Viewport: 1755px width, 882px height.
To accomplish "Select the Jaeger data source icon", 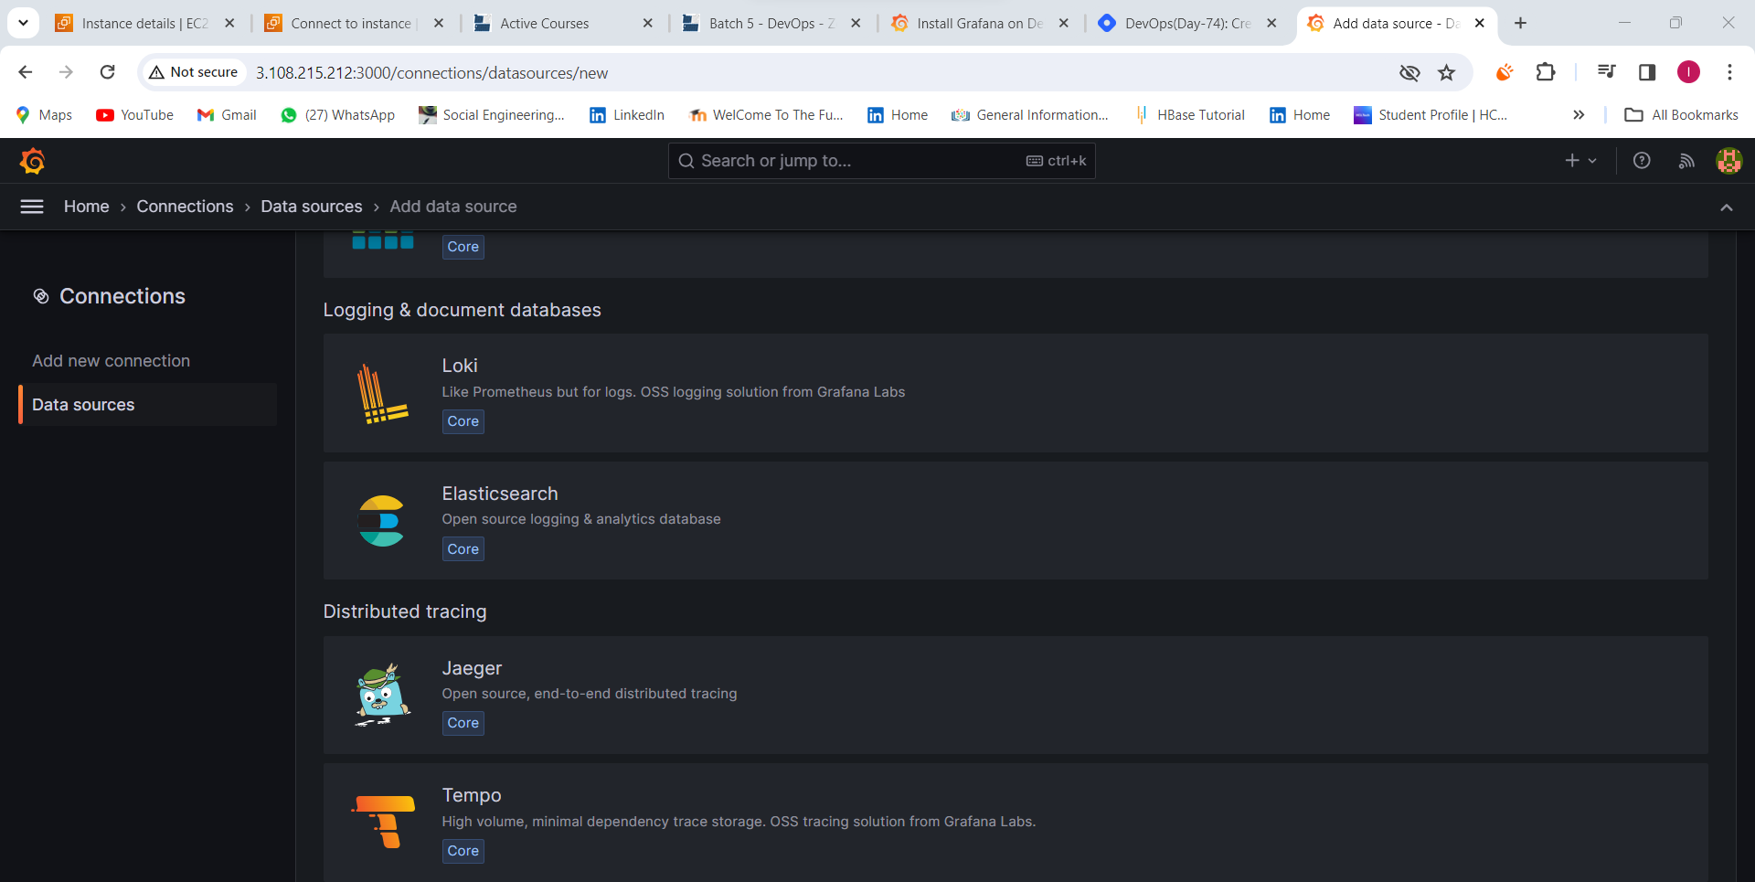I will (382, 695).
